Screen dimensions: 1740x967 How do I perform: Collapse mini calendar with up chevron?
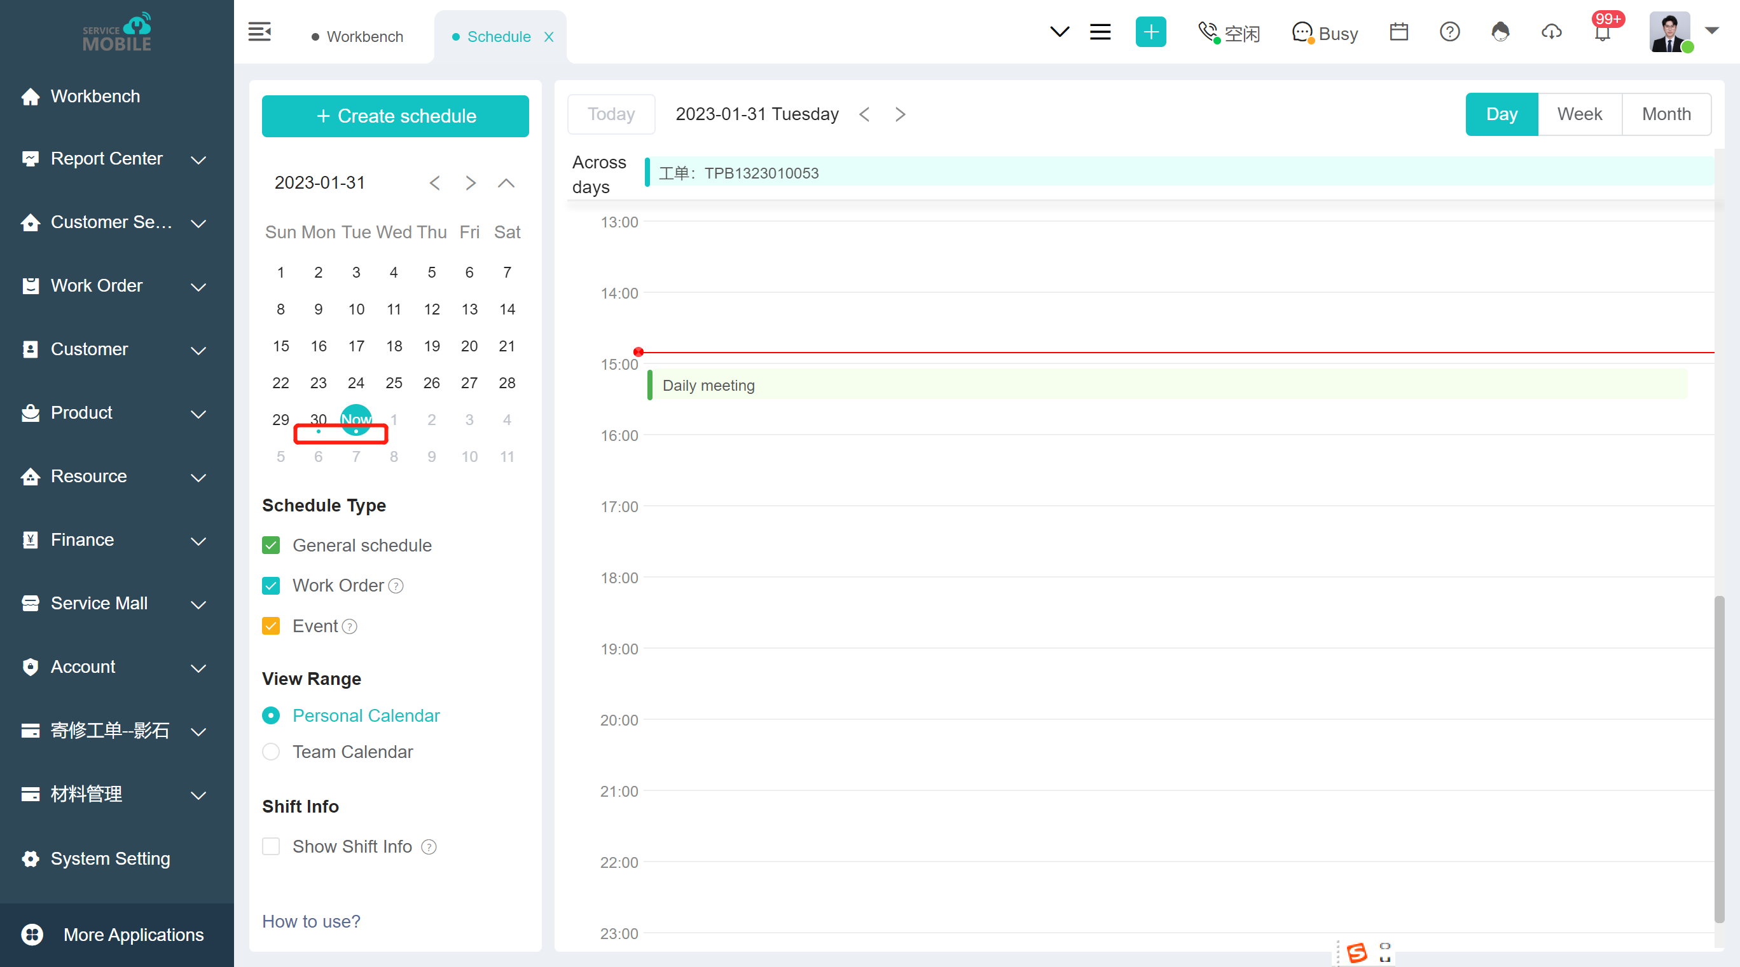click(x=506, y=183)
